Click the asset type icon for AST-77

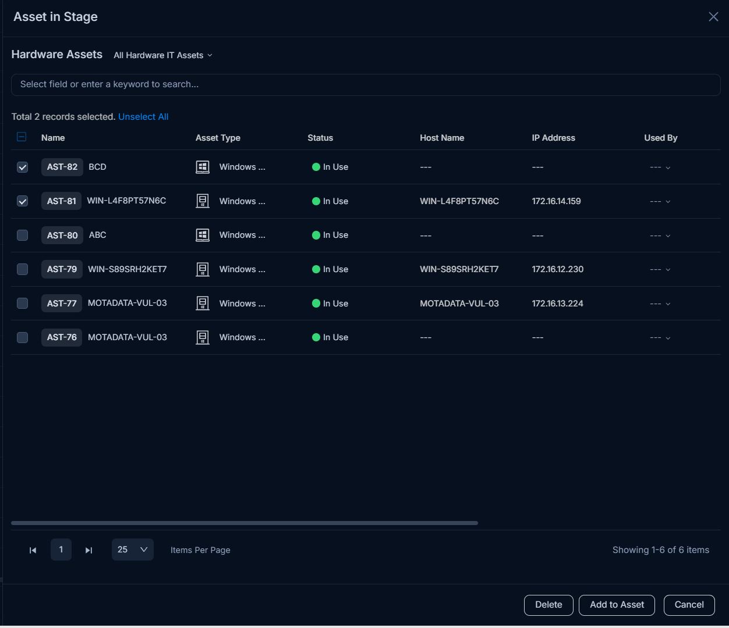[x=203, y=304]
